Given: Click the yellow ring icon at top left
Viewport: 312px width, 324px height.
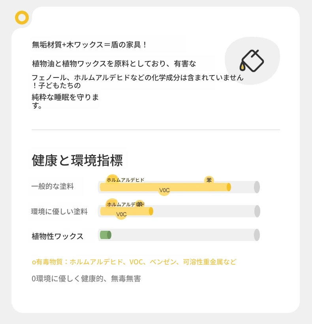Looking at the screenshot, I should tap(22, 17).
